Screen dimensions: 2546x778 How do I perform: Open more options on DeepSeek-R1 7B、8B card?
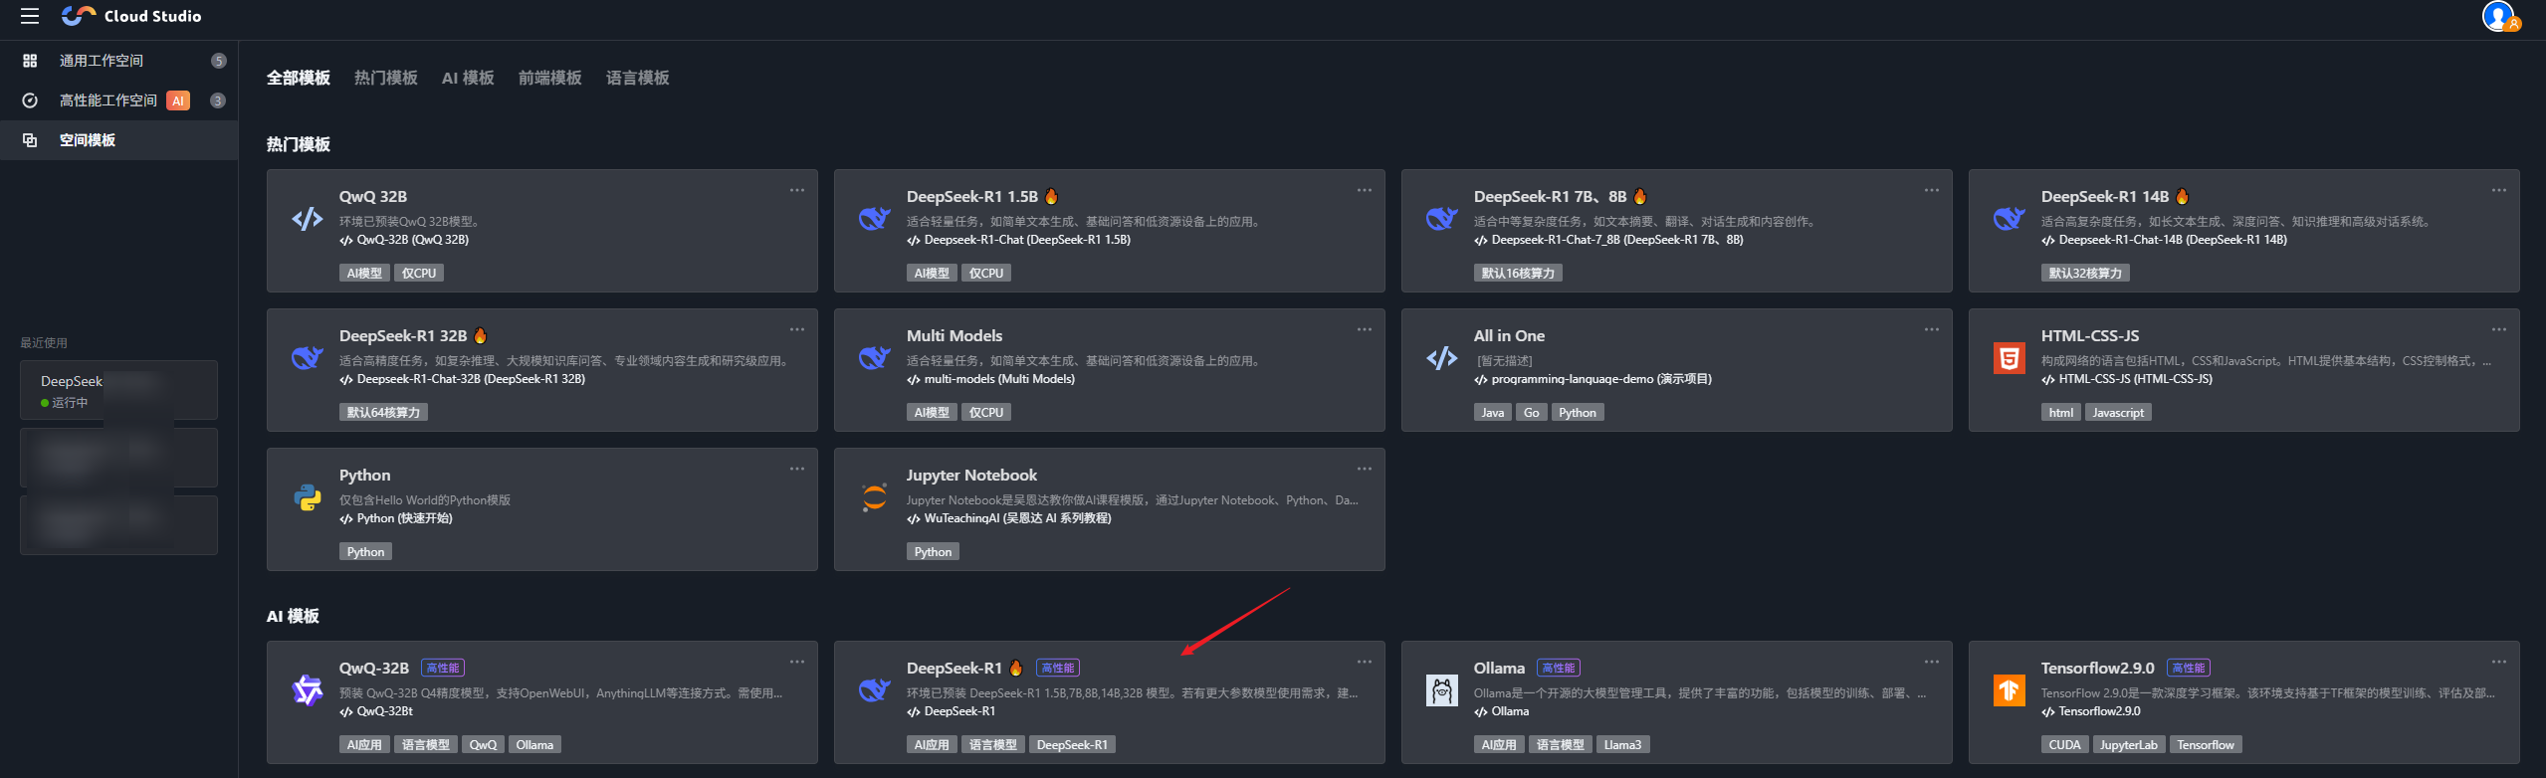tap(1932, 190)
